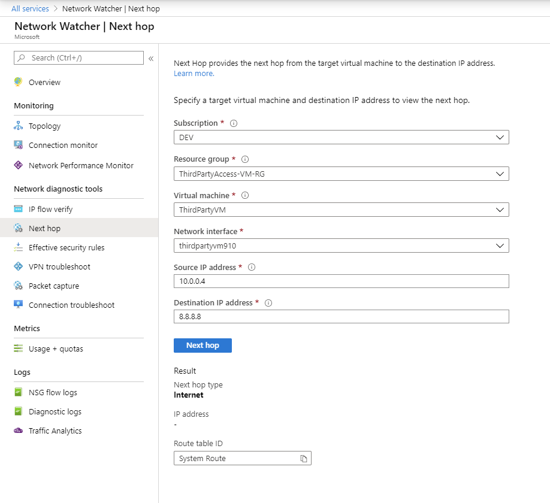This screenshot has width=550, height=503.
Task: Click the Internet next hop type result
Action: [x=188, y=395]
